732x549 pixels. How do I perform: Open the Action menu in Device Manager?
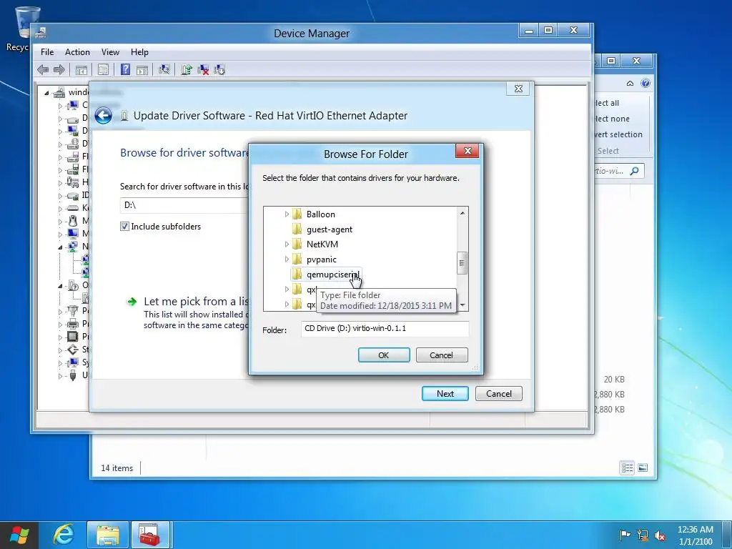pos(77,51)
